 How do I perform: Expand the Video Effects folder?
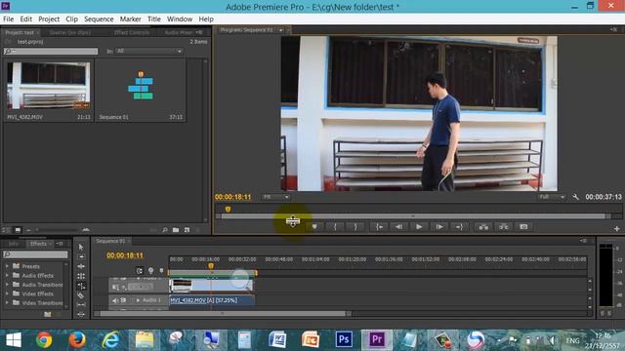coord(7,293)
